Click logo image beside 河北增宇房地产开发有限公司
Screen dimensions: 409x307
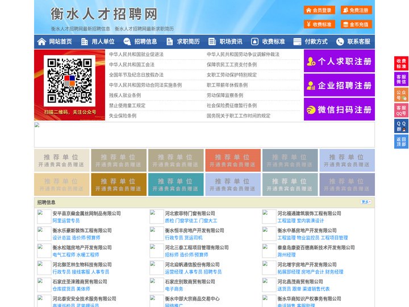[x=269, y=268]
